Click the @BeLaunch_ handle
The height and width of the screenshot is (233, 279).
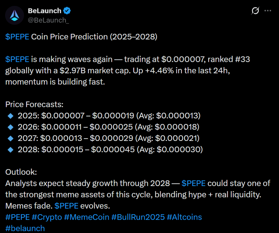tap(48, 20)
